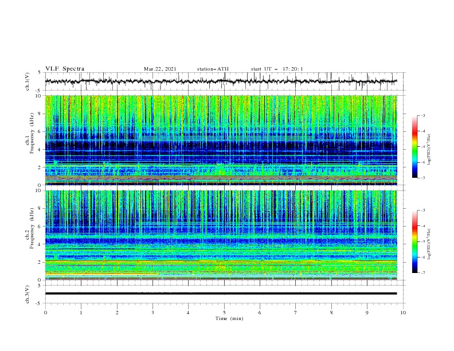Image resolution: width=454 pixels, height=351 pixels.
Task: Click the "4" kHz tick on ch.1 frequency axis
Action: point(40,150)
